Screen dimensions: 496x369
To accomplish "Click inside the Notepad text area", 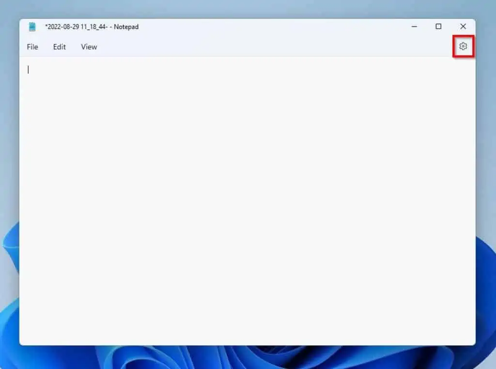I will 247,201.
